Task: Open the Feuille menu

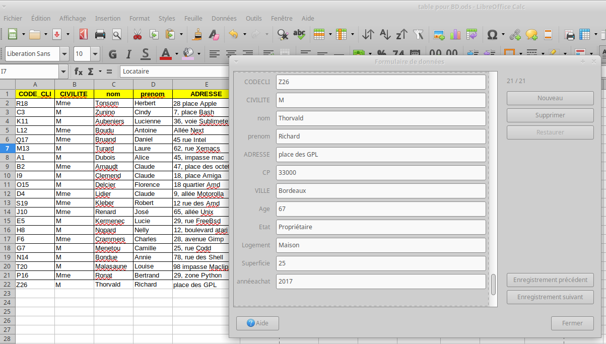Action: click(x=193, y=18)
